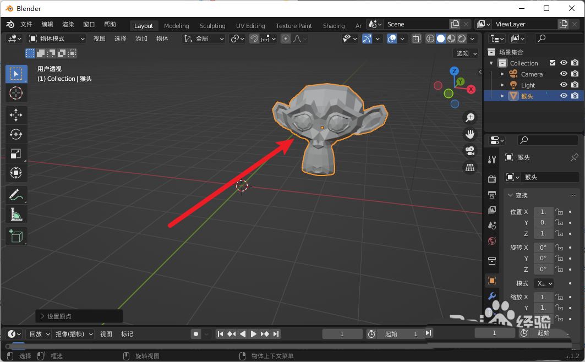Open Modifier Properties (wrench icon)

(x=491, y=295)
